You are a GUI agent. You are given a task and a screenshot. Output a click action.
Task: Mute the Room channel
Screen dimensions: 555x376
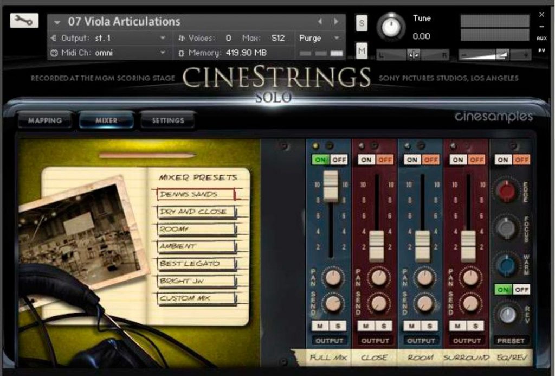(x=412, y=326)
